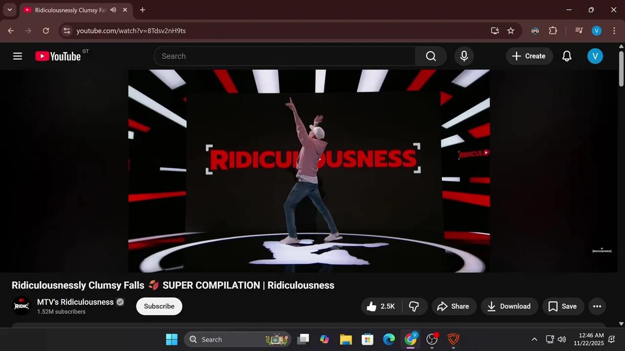Go to YouTube home via logo

(x=58, y=56)
